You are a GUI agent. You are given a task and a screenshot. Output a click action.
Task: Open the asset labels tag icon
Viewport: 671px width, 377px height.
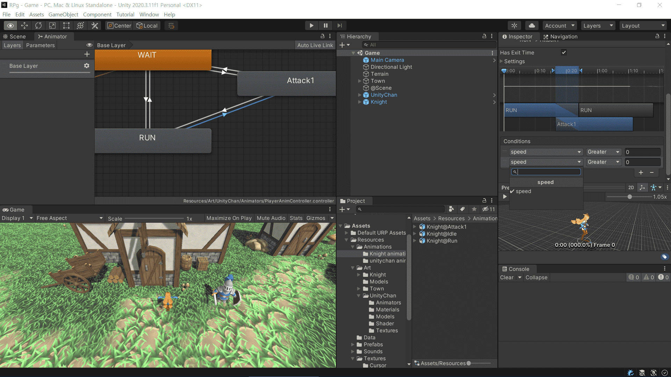(664, 257)
